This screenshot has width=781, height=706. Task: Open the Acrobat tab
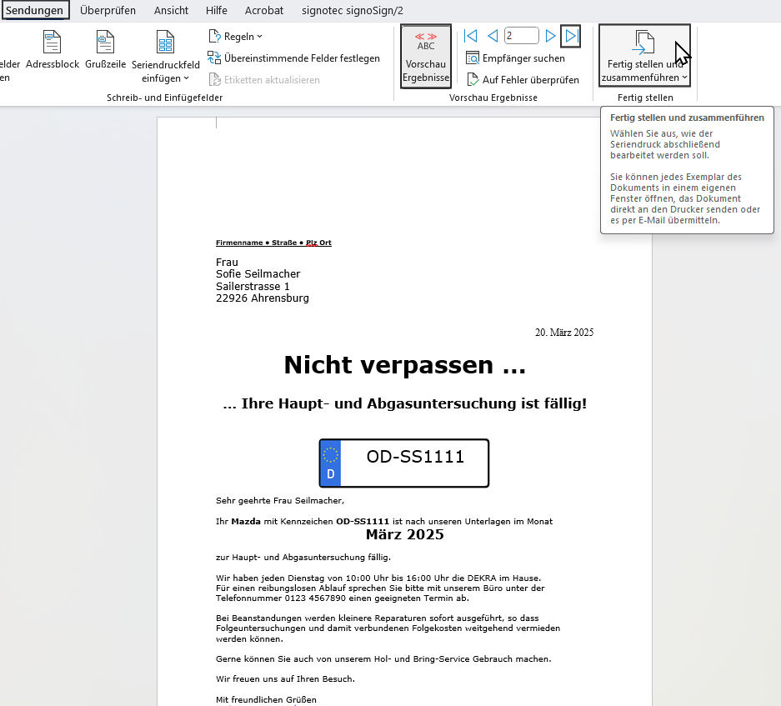(x=264, y=11)
